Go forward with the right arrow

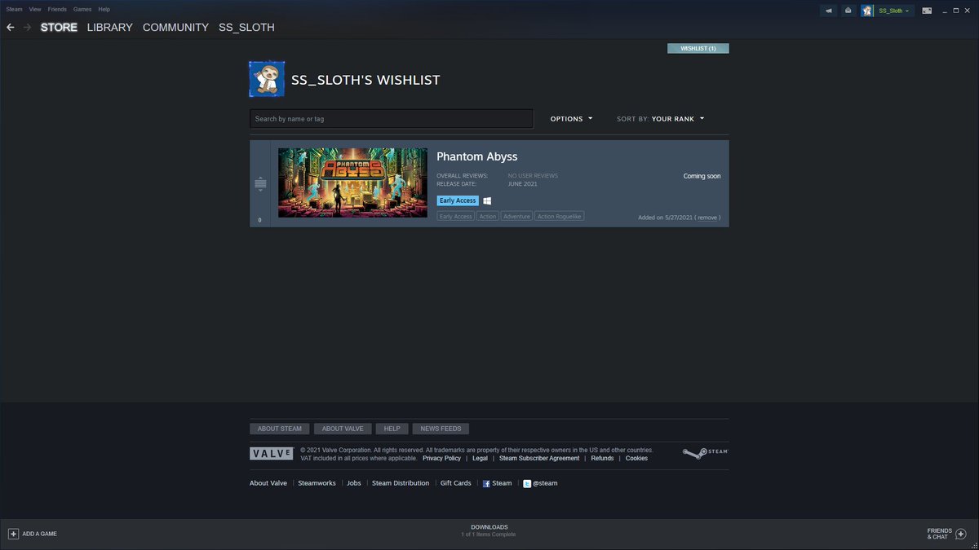(28, 28)
